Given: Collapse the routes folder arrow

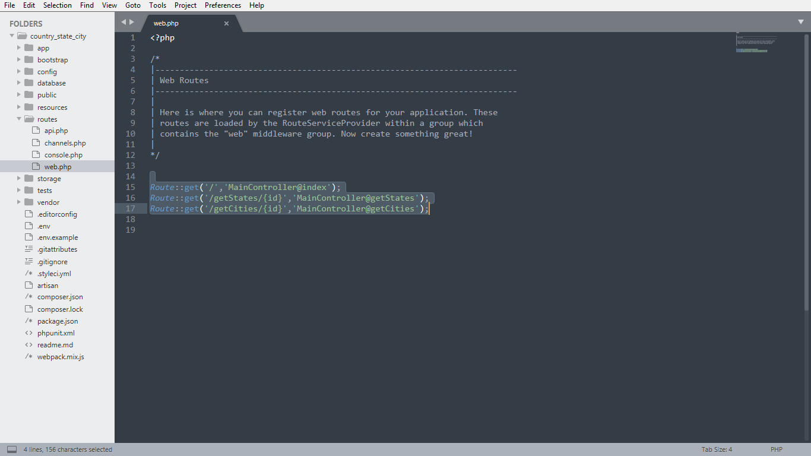Looking at the screenshot, I should [19, 119].
